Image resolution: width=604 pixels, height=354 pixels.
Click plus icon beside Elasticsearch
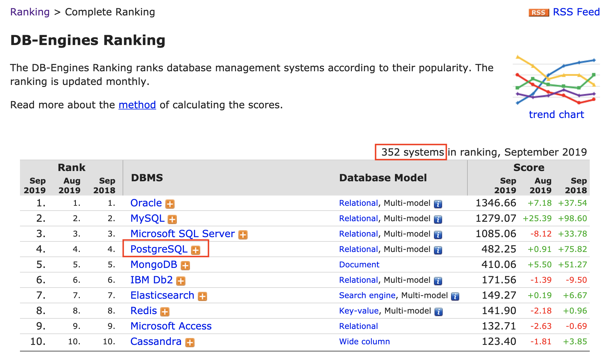point(202,296)
